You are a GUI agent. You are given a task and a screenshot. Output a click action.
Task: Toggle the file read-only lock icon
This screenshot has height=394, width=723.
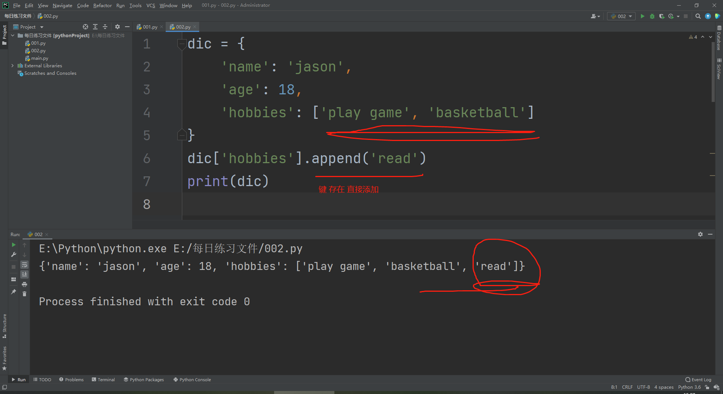(707, 387)
